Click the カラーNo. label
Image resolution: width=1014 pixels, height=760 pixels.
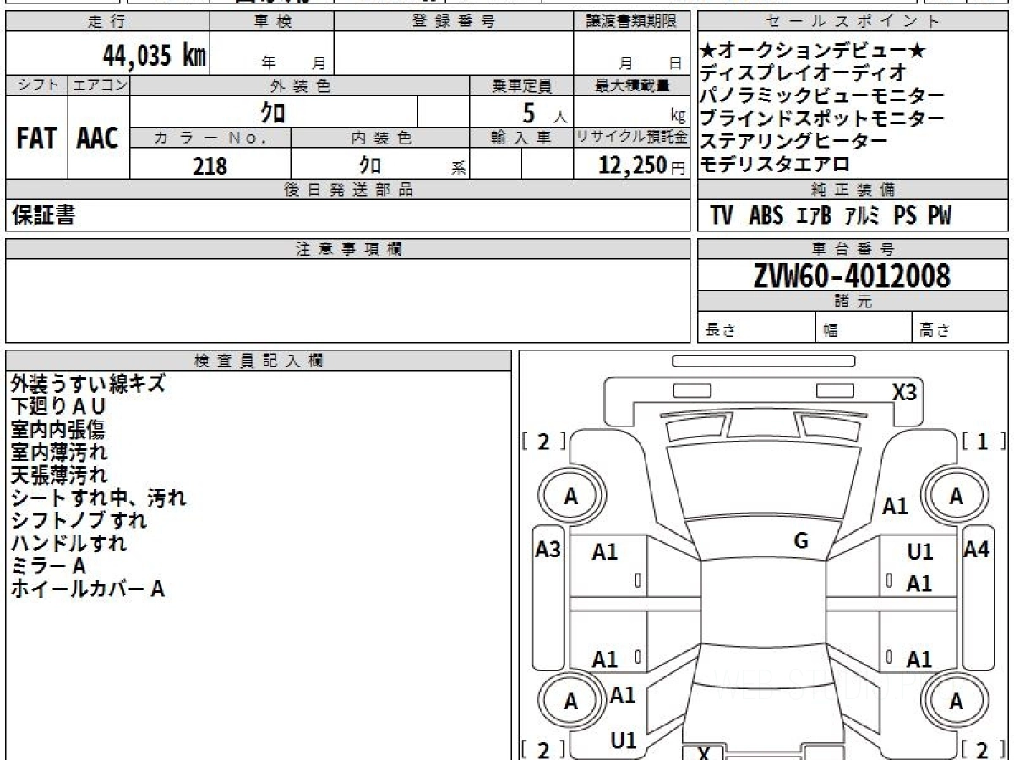(210, 138)
